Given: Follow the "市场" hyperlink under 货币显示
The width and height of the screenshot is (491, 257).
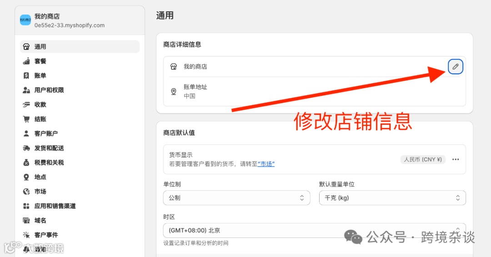Looking at the screenshot, I should click(x=266, y=164).
